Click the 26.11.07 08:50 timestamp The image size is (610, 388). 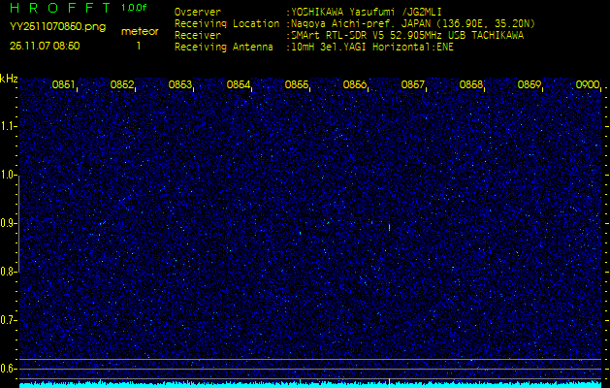coord(45,46)
